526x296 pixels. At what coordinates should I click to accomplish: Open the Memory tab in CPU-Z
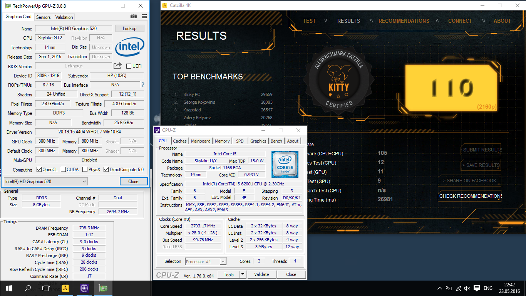click(x=222, y=141)
